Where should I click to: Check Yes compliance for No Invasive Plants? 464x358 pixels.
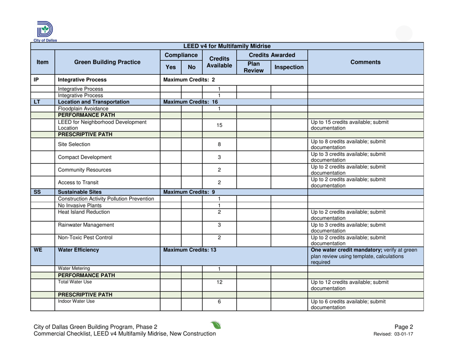click(x=170, y=205)
